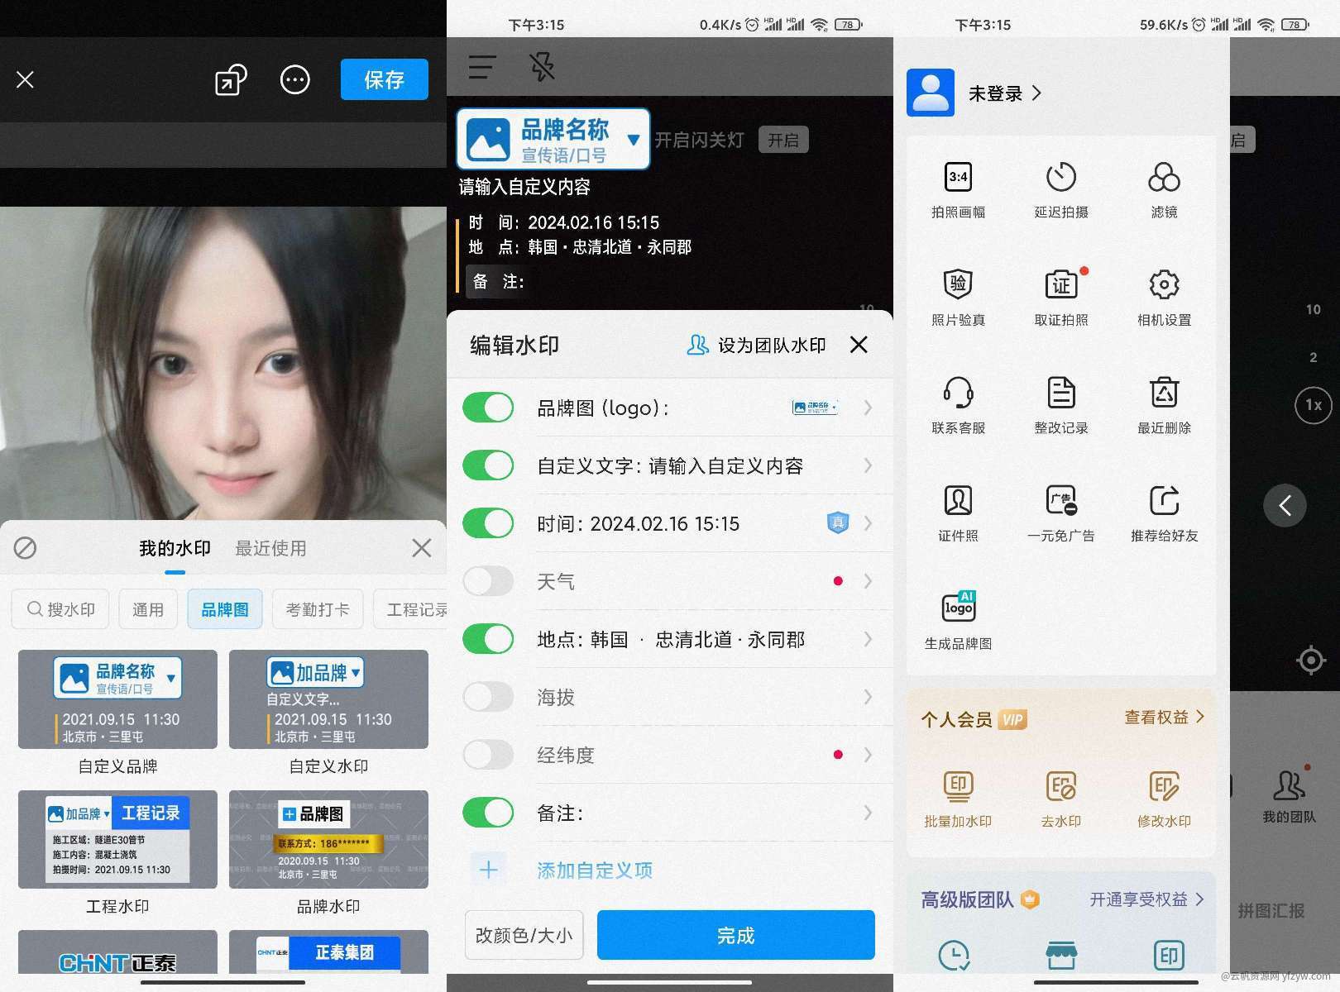
Task: Tap 开通享受权益 link
Action: click(x=1146, y=899)
